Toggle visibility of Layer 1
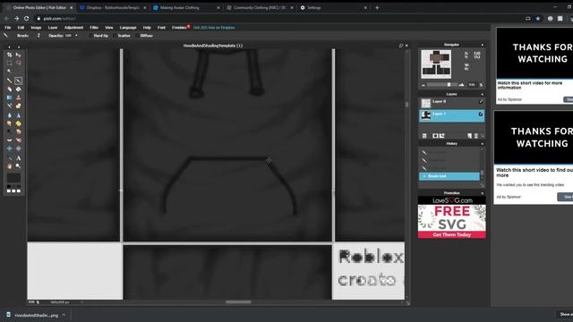Image resolution: width=573 pixels, height=322 pixels. point(481,114)
